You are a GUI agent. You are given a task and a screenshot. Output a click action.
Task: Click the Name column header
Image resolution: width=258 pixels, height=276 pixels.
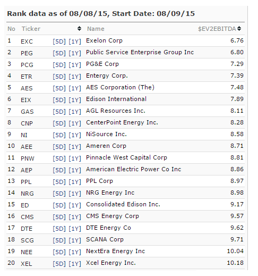tap(96, 29)
